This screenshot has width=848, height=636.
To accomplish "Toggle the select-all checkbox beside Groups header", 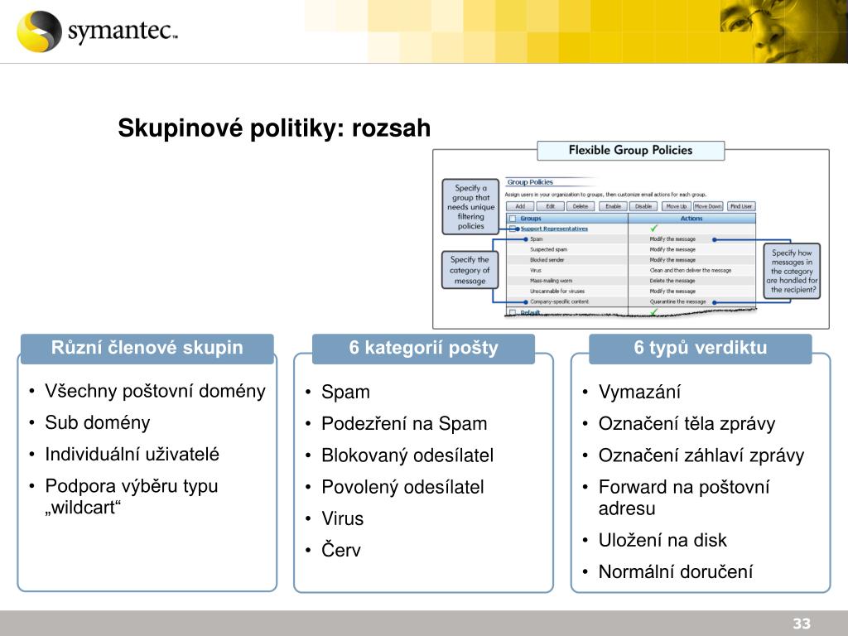I will pyautogui.click(x=513, y=219).
